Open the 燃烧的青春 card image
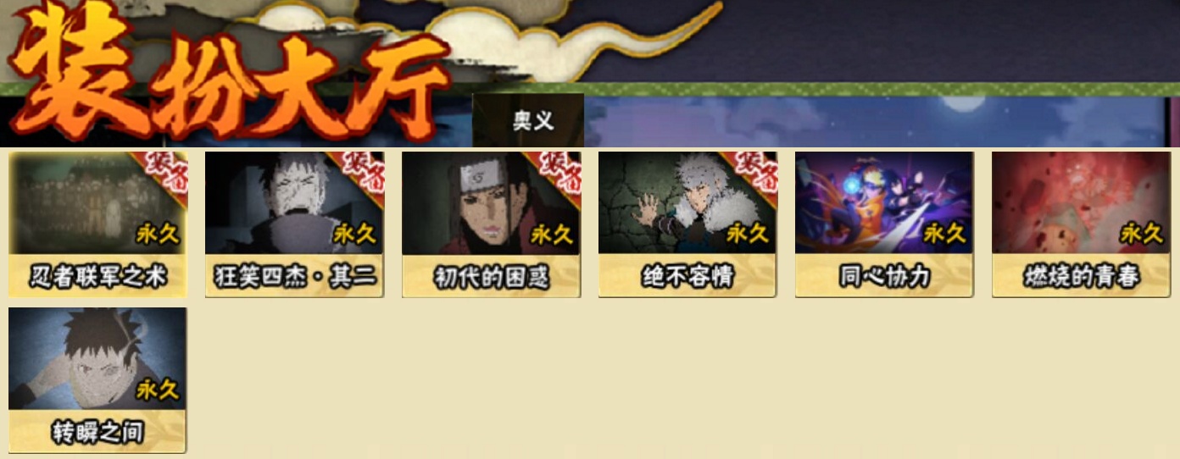1180x459 pixels. 1081,203
